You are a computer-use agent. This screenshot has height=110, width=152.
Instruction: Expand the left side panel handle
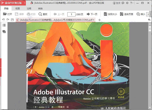(x=1, y=68)
